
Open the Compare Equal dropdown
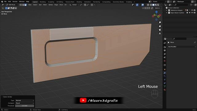25,103
